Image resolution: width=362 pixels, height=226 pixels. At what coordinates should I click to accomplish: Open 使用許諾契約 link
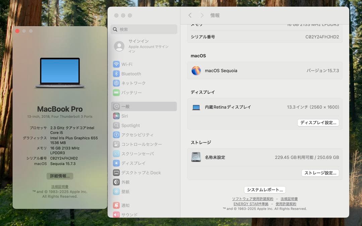click(286, 204)
